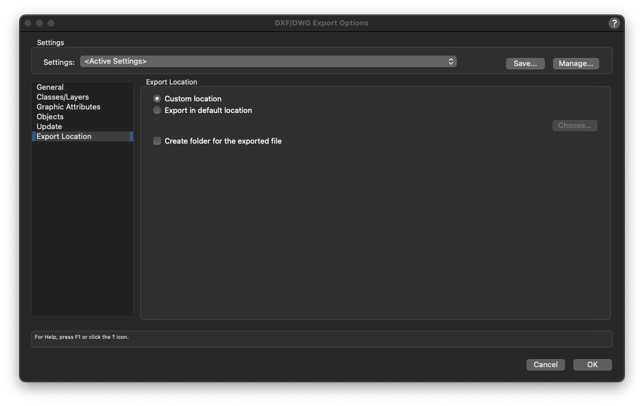Screen dimensions: 644x406
Task: Open the Active Settings dropdown
Action: coord(268,61)
